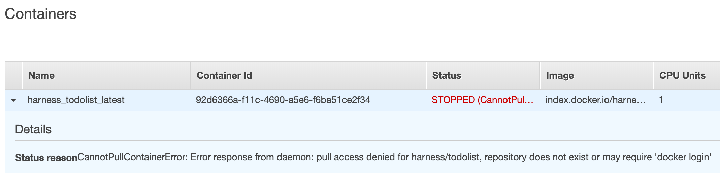Click the container id starting with 92d6366a
The height and width of the screenshot is (173, 720).
pyautogui.click(x=283, y=100)
